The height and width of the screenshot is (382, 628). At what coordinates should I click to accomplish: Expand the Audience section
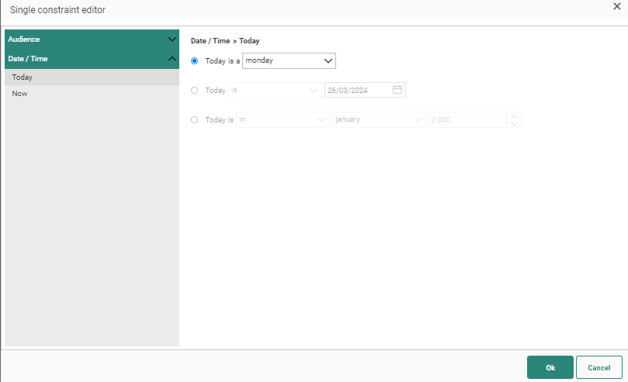172,39
